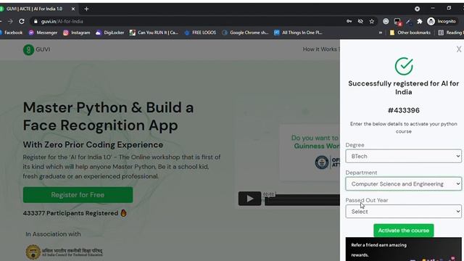464x261 pixels.
Task: Bookmark this page with the star
Action: pyautogui.click(x=372, y=21)
